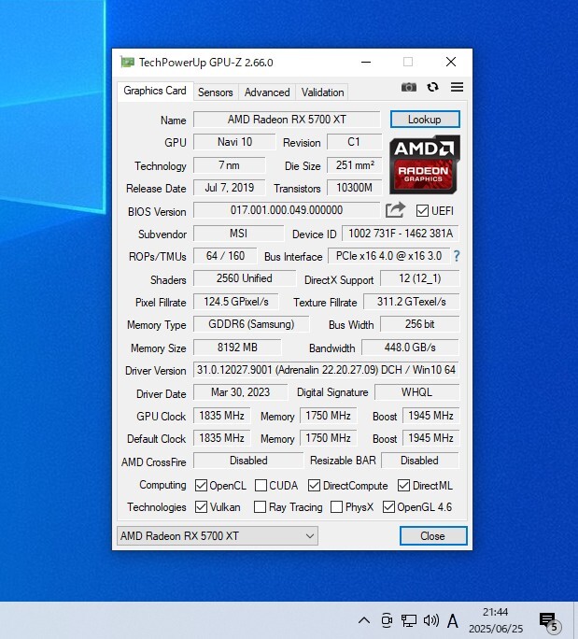Close GPU-Z with the title bar X
The width and height of the screenshot is (578, 639).
tap(451, 62)
